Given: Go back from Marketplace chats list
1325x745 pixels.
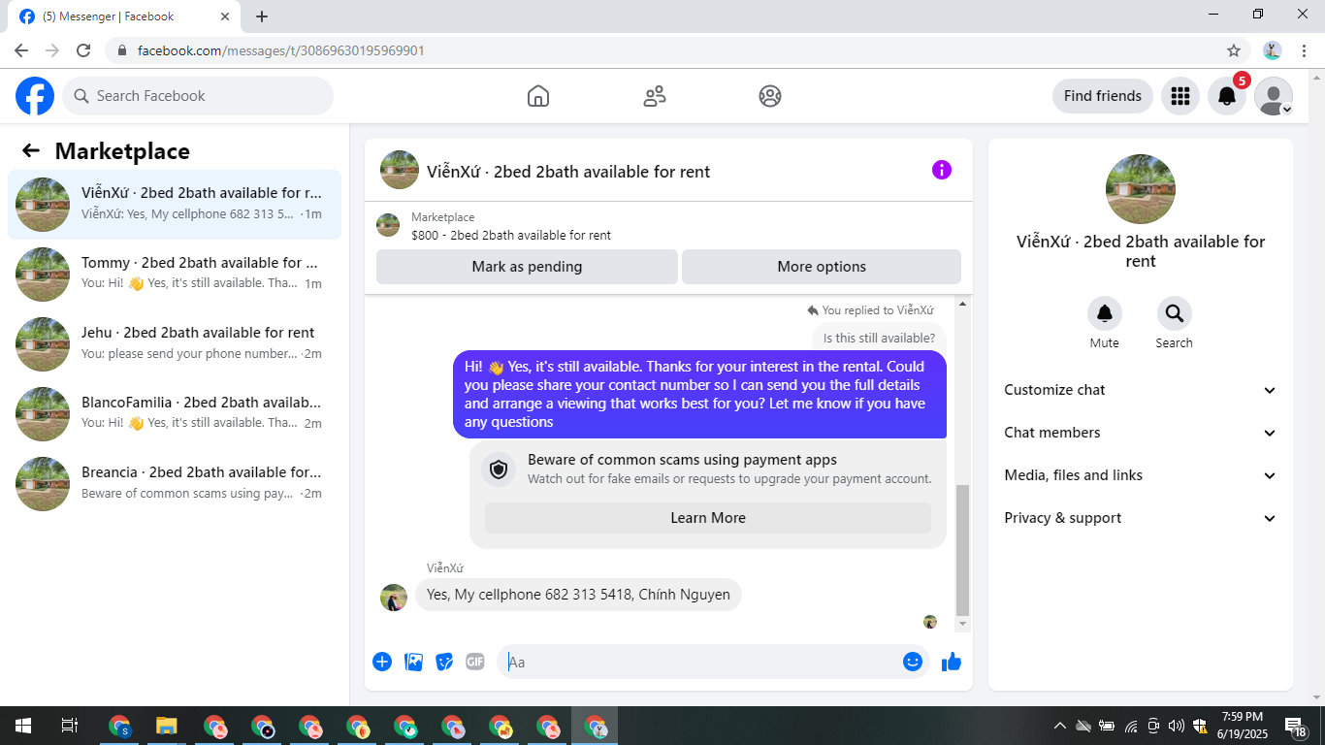Looking at the screenshot, I should [x=31, y=150].
